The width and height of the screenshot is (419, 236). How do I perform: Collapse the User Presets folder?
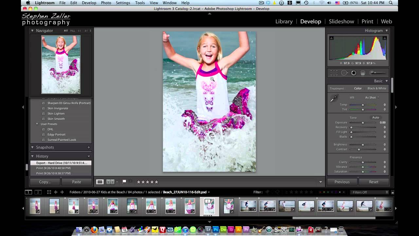coord(37,124)
